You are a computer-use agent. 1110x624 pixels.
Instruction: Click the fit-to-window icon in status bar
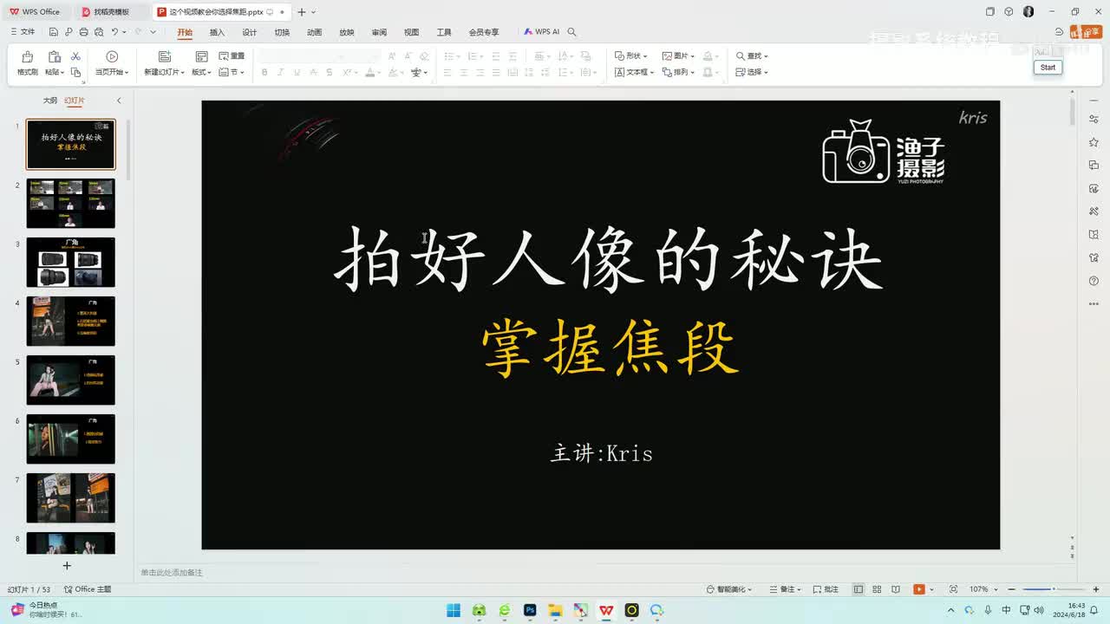954,589
